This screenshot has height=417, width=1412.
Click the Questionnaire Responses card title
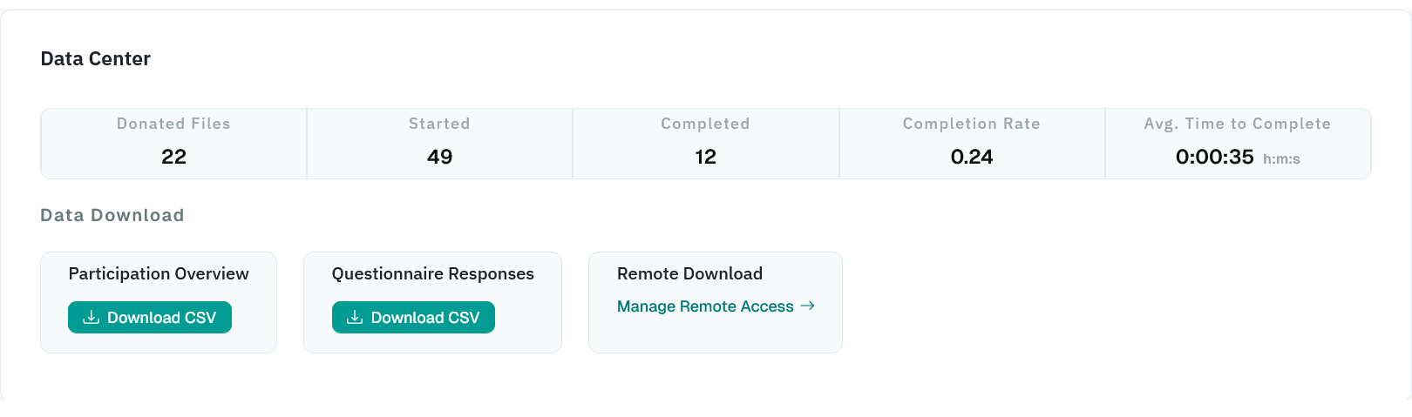[x=432, y=273]
